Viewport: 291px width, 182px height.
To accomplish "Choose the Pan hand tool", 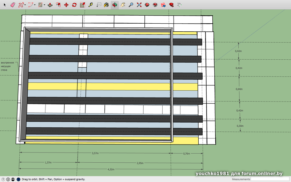I will pos(123,5).
